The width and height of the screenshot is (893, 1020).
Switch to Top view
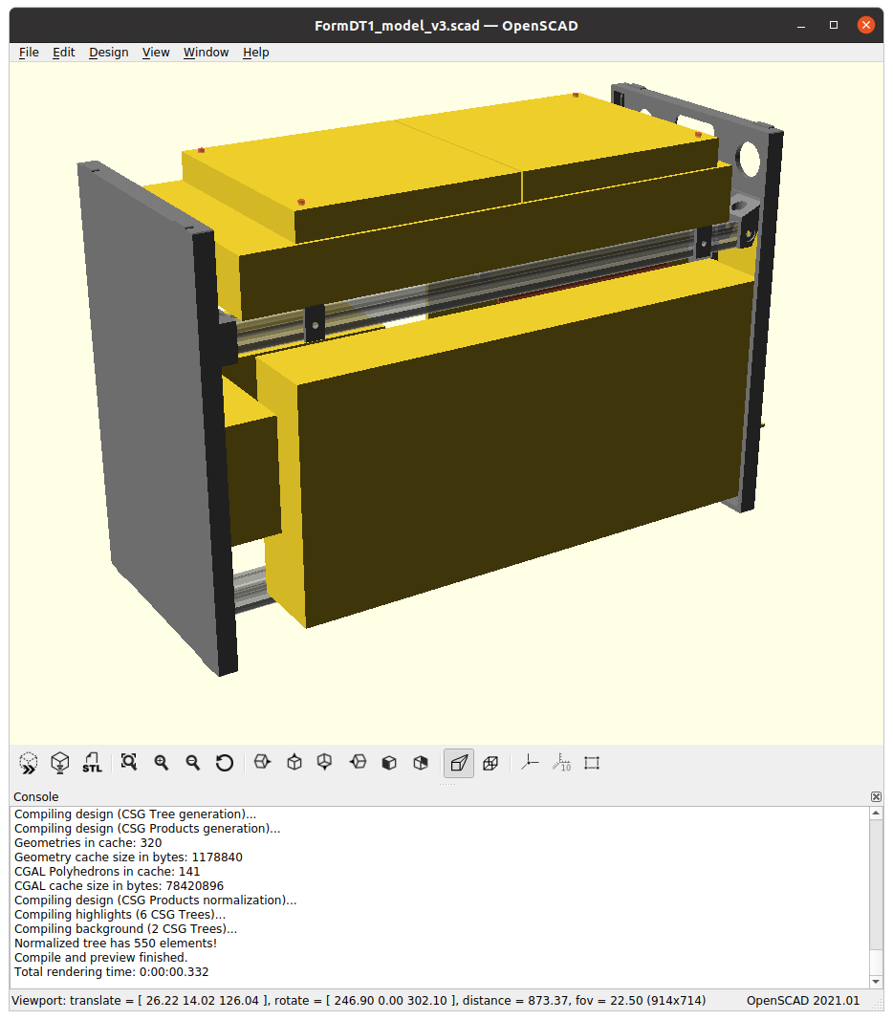[x=294, y=763]
